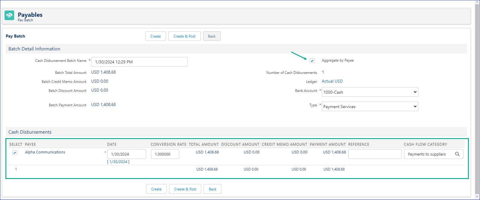Click the Cash Disbursement Batch Name field
480x200 pixels.
pyautogui.click(x=139, y=62)
